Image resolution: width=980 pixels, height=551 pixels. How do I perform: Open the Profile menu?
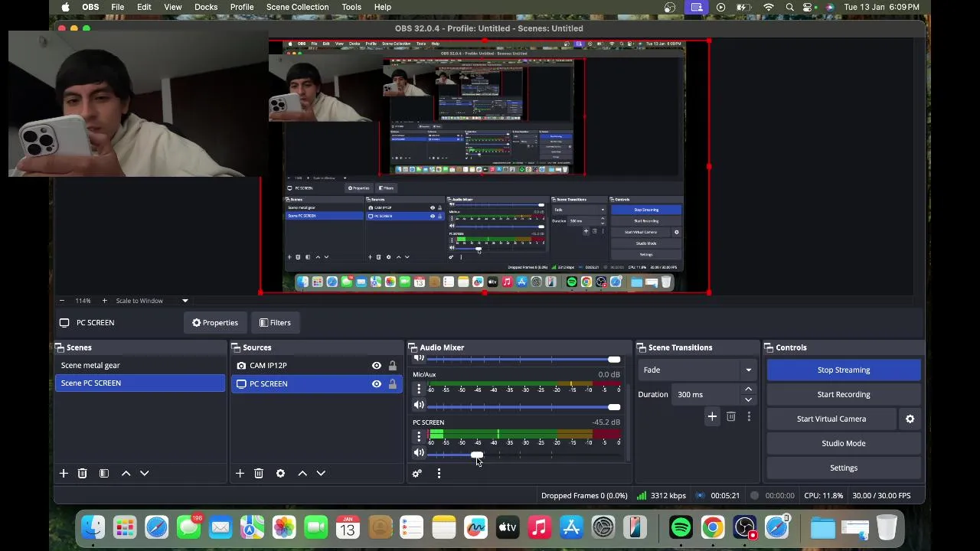(x=242, y=7)
